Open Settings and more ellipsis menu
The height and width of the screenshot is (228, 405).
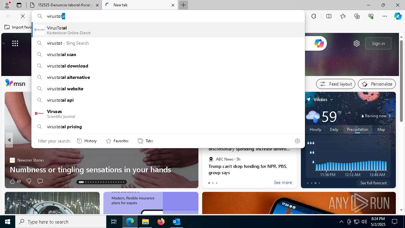point(385,16)
